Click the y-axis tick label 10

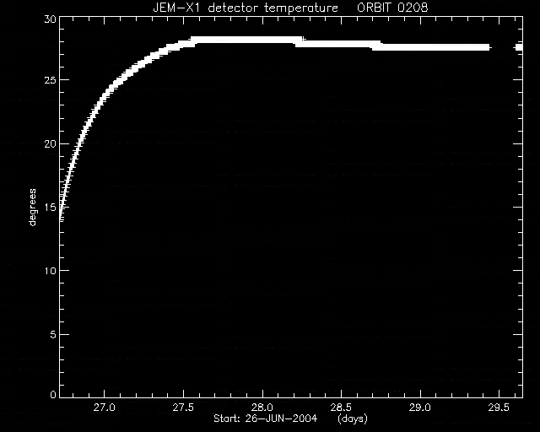51,271
